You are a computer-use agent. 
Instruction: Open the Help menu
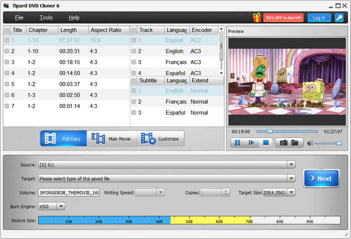click(x=74, y=17)
